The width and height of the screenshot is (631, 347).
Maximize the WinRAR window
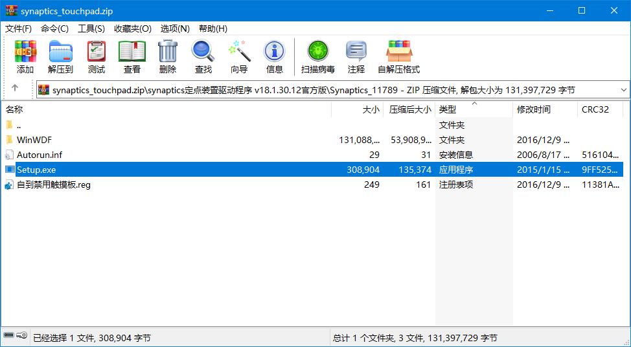coord(582,10)
